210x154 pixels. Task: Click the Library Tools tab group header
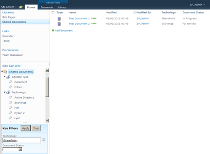tap(53, 3)
